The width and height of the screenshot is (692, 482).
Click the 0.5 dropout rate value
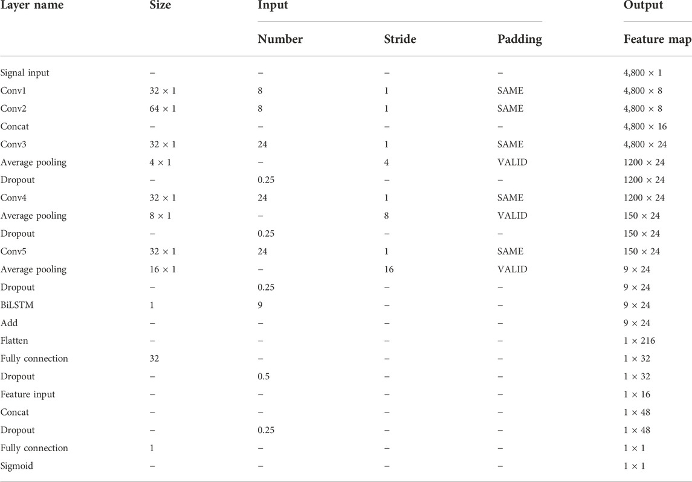[264, 377]
